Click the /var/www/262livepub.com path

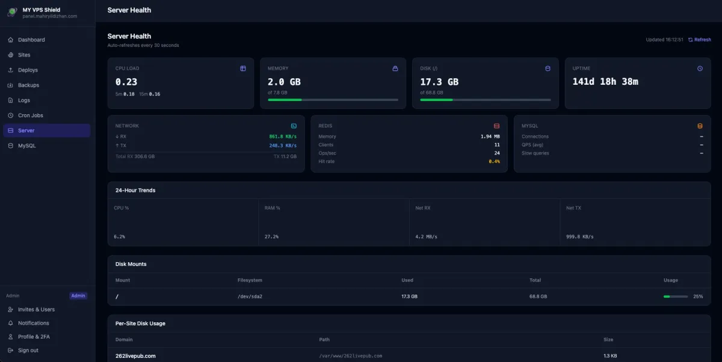tap(351, 356)
